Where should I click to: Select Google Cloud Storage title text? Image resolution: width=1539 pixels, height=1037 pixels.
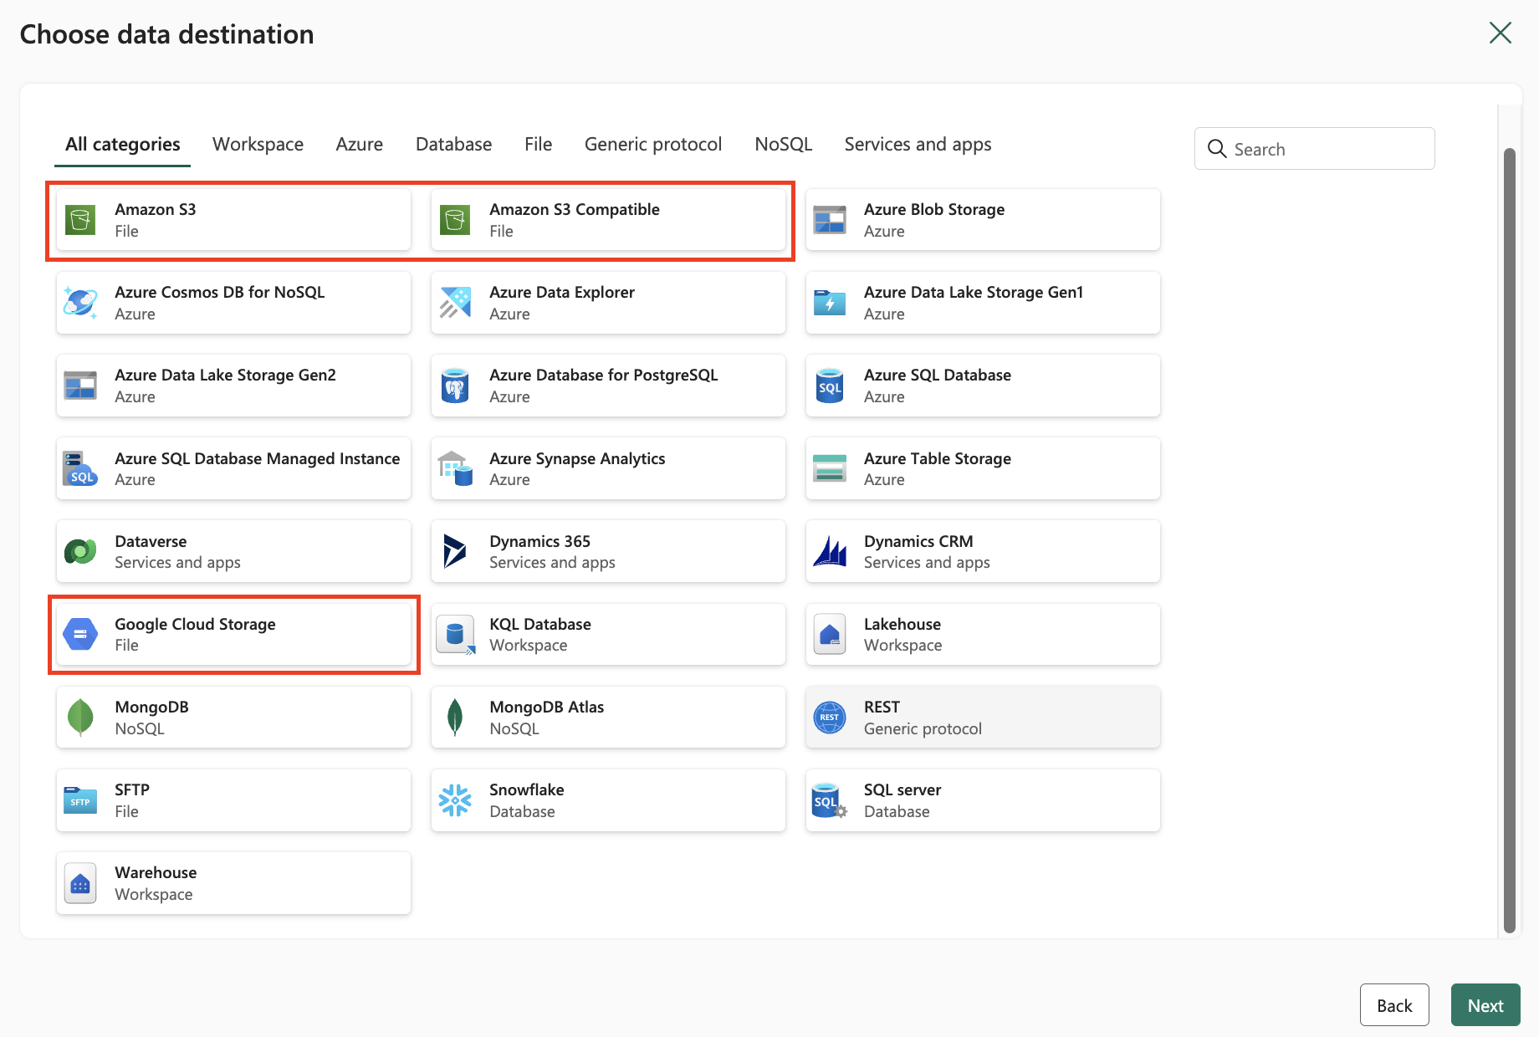(195, 624)
